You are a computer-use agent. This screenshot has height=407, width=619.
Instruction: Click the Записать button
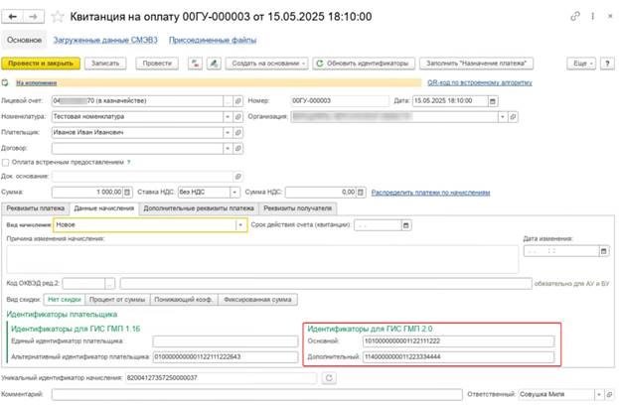click(x=105, y=64)
